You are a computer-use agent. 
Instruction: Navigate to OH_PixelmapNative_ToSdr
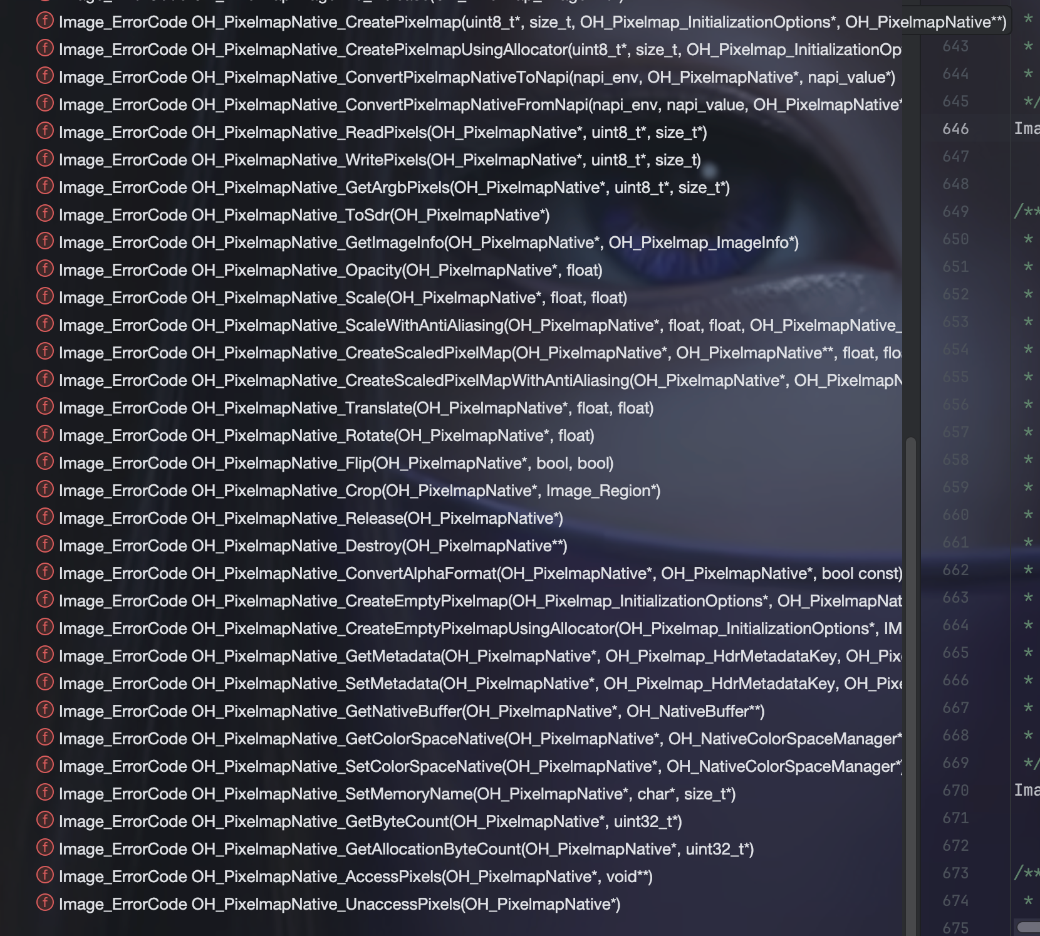click(x=304, y=215)
